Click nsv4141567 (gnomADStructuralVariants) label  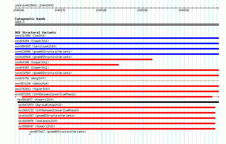pyautogui.click(x=46, y=116)
